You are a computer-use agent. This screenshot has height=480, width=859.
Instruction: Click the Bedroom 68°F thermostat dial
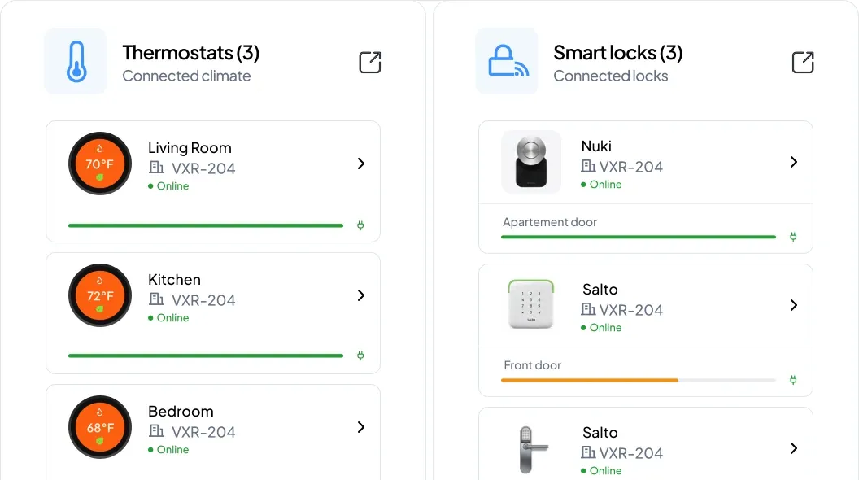(100, 427)
